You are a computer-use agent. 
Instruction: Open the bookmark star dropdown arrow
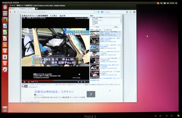pos(96,12)
